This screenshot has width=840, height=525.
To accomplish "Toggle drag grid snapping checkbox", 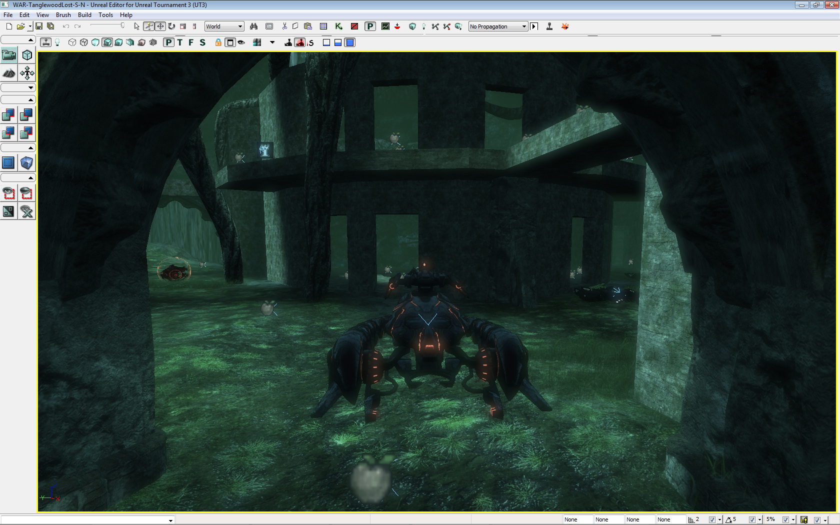I will 712,520.
